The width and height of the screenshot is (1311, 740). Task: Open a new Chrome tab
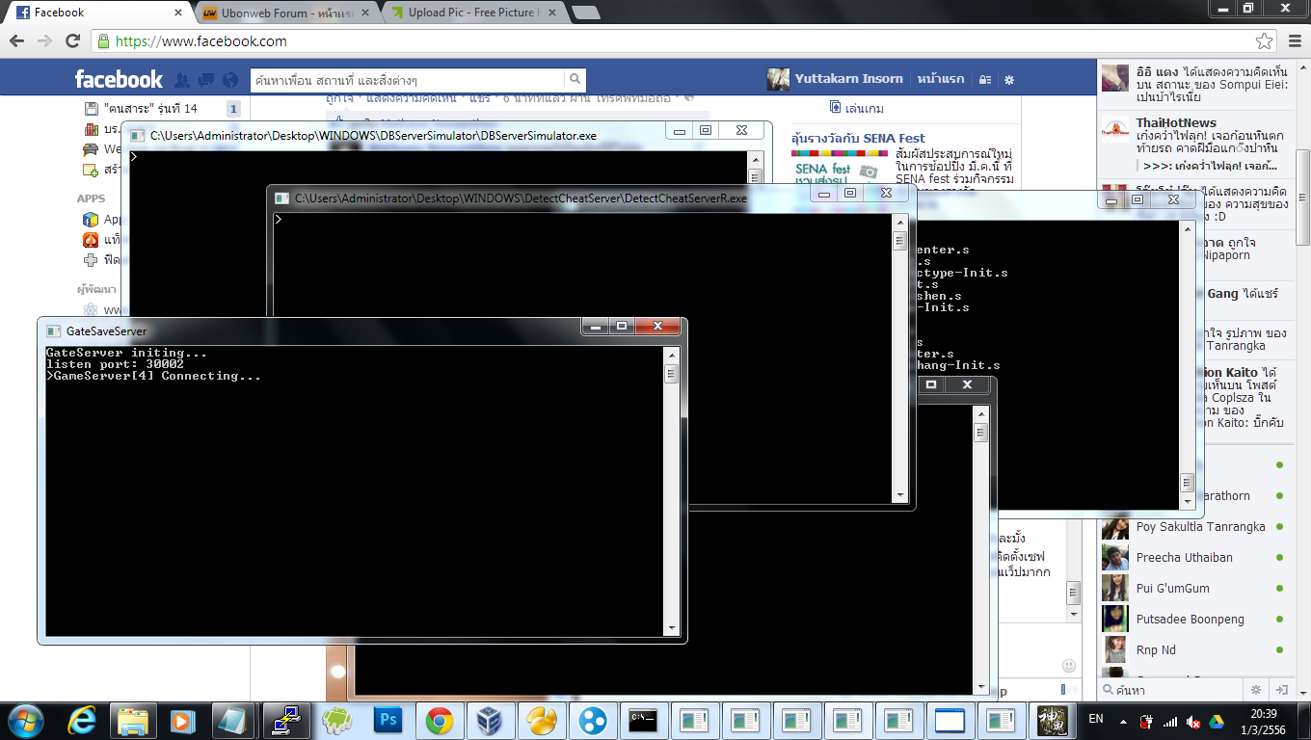click(585, 13)
